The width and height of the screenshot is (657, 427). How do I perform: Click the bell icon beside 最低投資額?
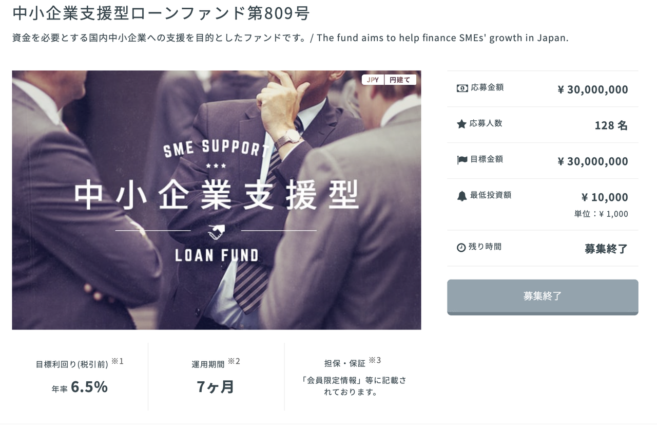tap(461, 196)
